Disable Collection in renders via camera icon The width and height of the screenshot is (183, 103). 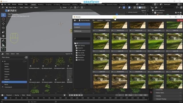[x=181, y=13]
